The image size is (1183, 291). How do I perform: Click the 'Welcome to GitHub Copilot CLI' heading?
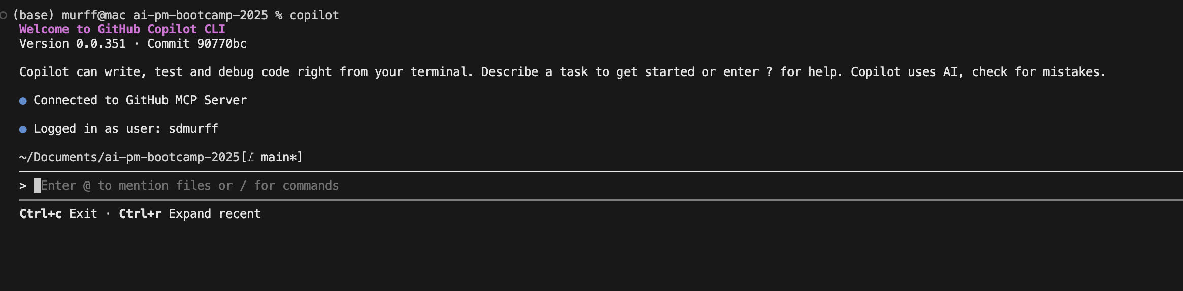[x=122, y=29]
